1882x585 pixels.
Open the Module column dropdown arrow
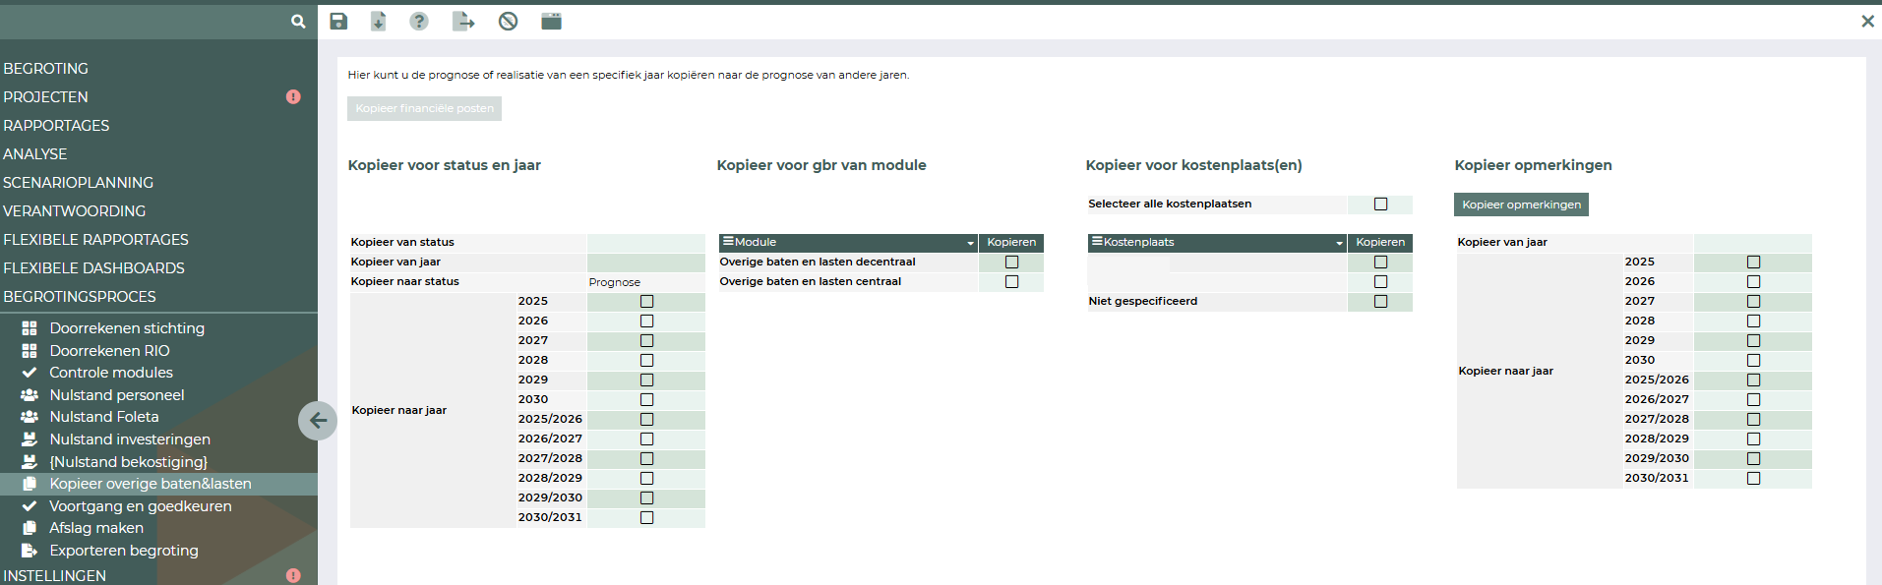click(970, 243)
